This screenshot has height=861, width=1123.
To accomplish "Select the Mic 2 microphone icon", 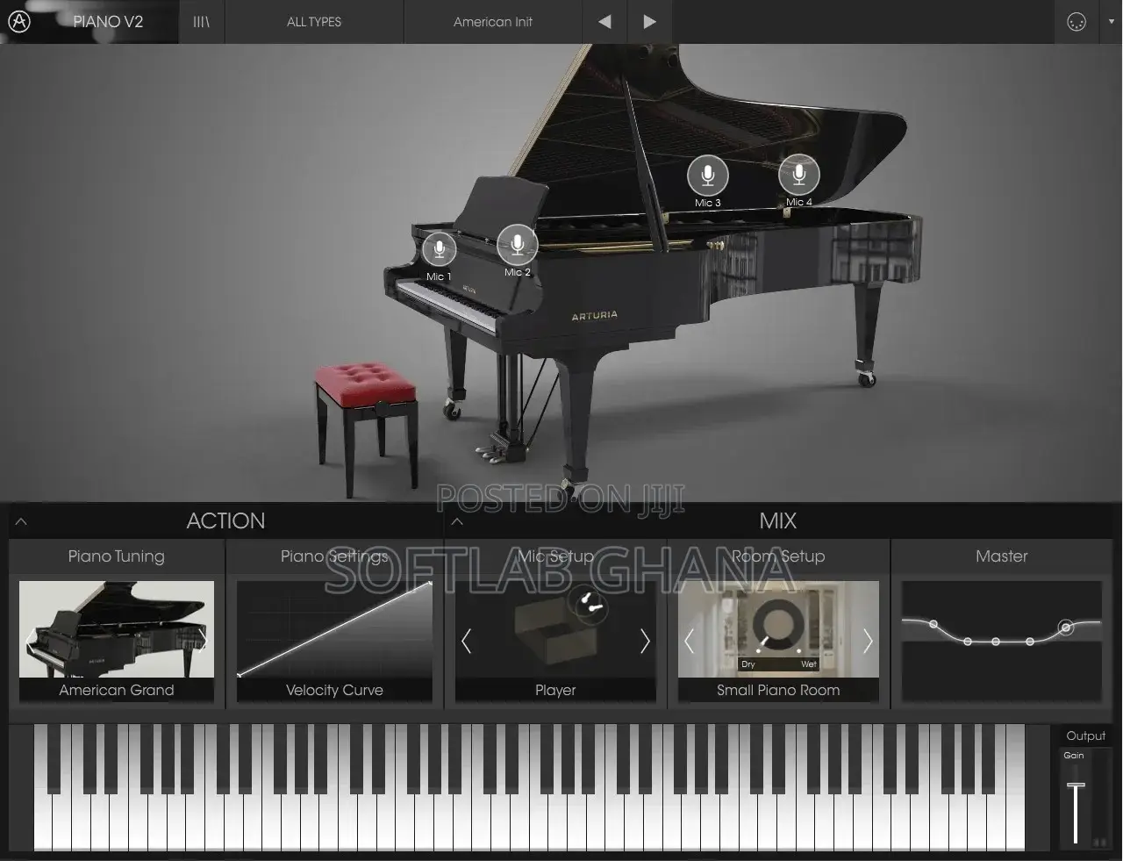I will [x=518, y=245].
